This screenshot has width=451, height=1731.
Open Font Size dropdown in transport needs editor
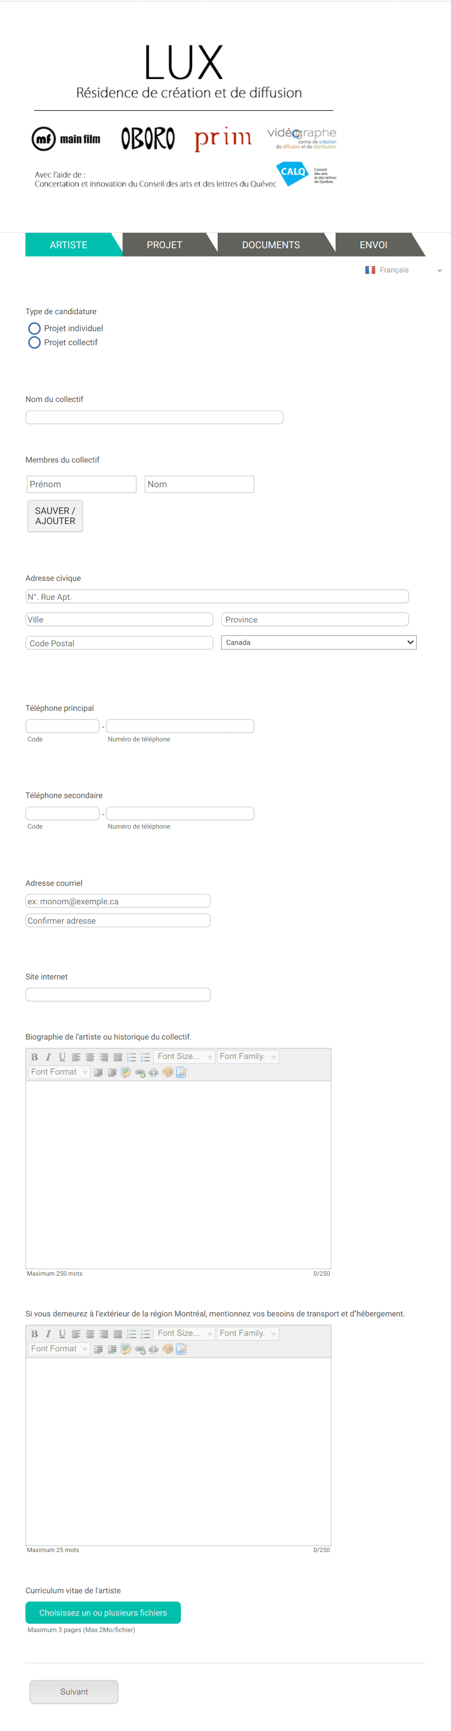click(184, 1333)
